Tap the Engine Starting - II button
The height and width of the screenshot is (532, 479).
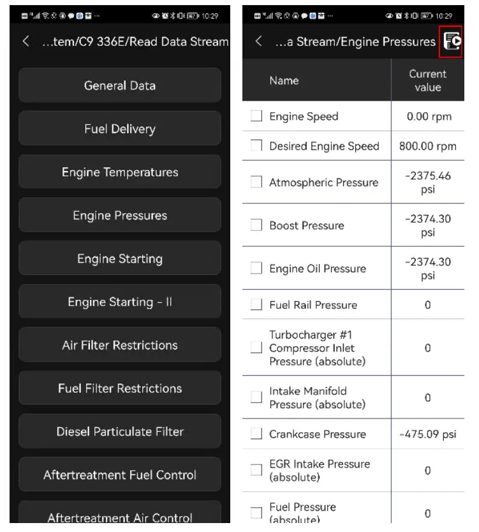click(120, 302)
